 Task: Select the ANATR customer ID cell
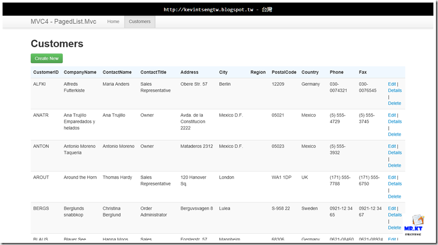point(41,115)
